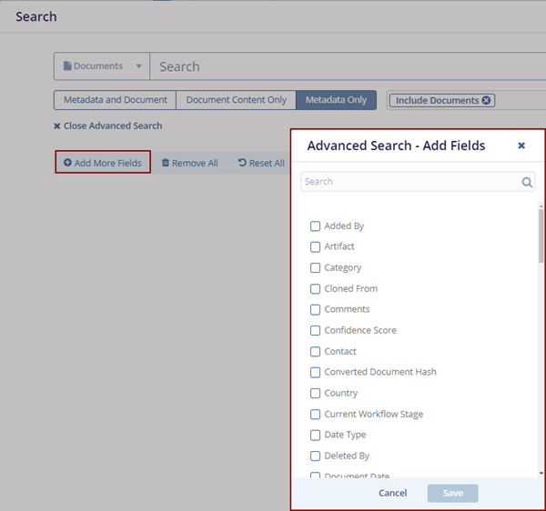
Task: Switch to Metadata and Document mode
Action: click(x=115, y=100)
